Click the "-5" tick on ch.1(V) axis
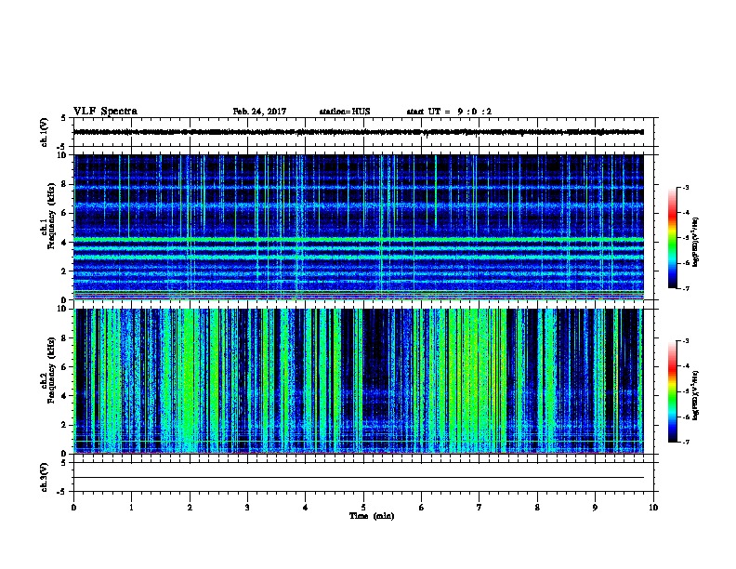Image resolution: width=736 pixels, height=569 pixels. pyautogui.click(x=62, y=147)
